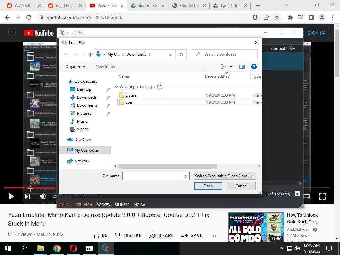
Task: Click SAVE to playlist button
Action: coord(192,236)
